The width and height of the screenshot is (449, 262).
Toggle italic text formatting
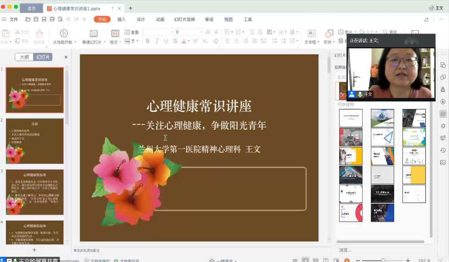156,41
